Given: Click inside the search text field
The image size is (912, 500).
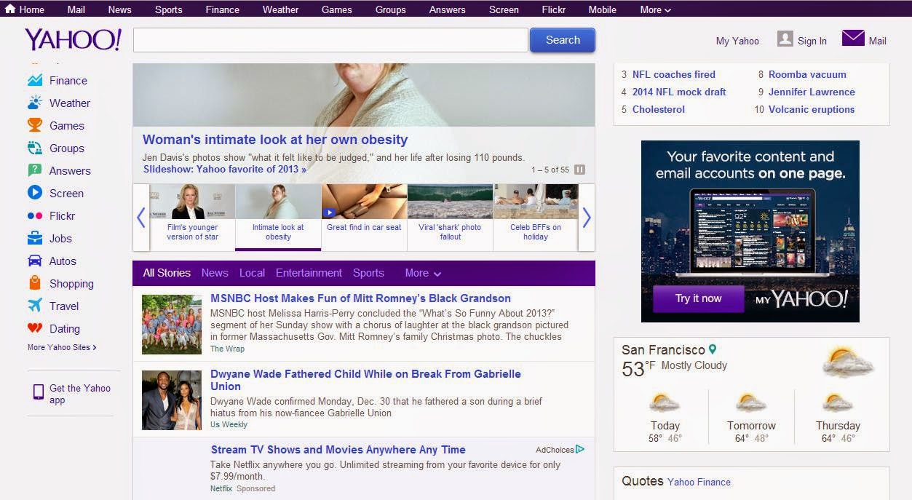Looking at the screenshot, I should click(x=330, y=40).
